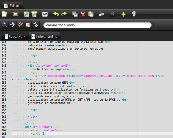Click the Save As icon
The width and height of the screenshot is (173, 138).
coord(34,14)
